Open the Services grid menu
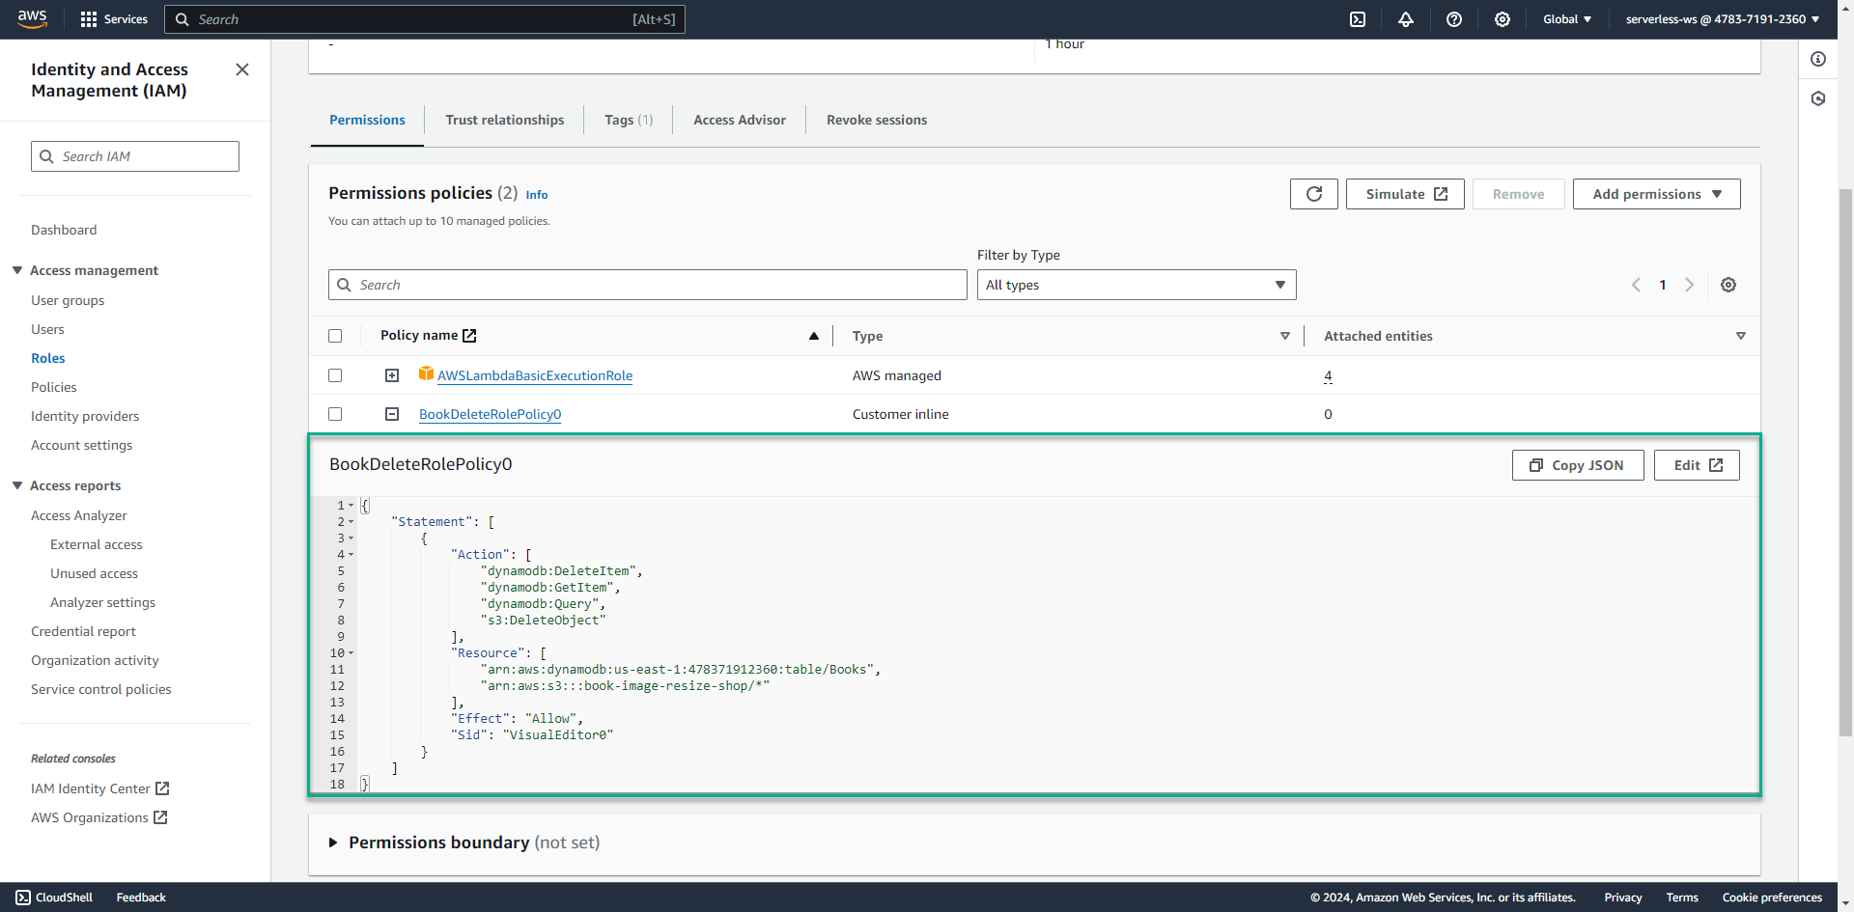Viewport: 1854px width, 912px height. click(114, 19)
